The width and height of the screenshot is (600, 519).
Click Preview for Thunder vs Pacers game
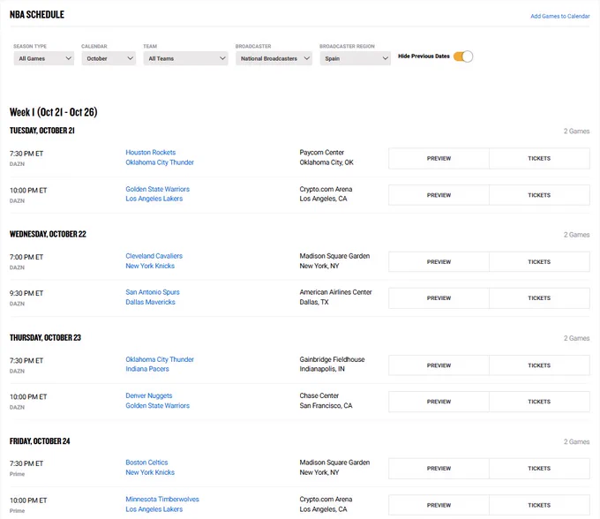[x=439, y=365]
